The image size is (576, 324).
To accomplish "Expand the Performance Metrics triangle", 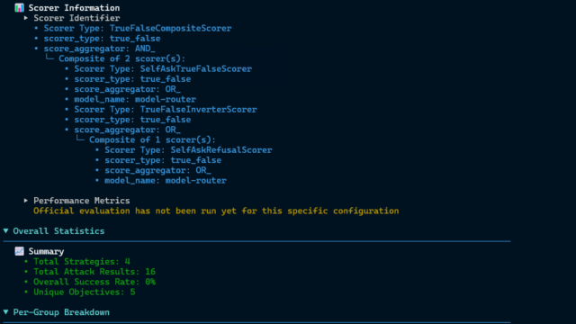I will tap(26, 201).
